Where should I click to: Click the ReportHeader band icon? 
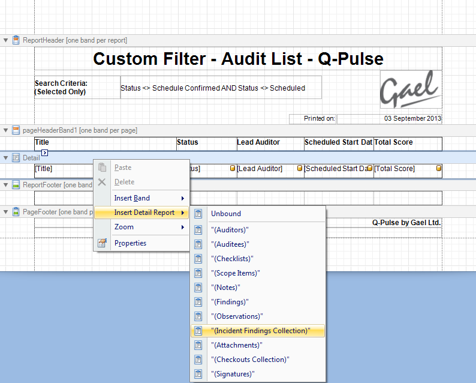(x=16, y=40)
